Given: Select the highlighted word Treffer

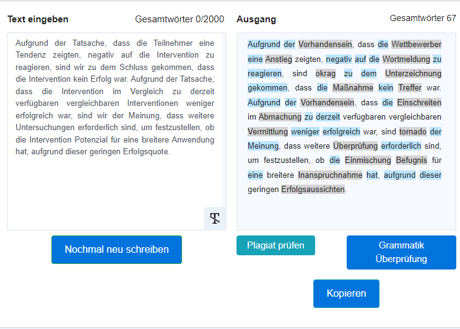Looking at the screenshot, I should click(410, 88).
